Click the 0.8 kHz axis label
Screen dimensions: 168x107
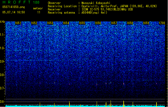pyautogui.click(x=2, y=75)
